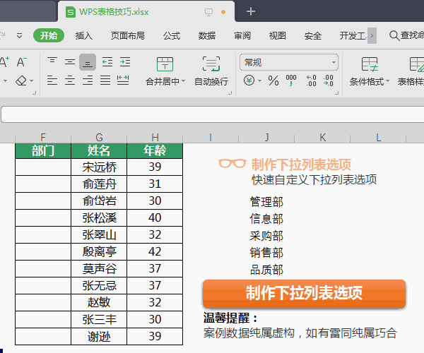Click the decrease font size icon
The height and width of the screenshot is (353, 424).
[22, 62]
